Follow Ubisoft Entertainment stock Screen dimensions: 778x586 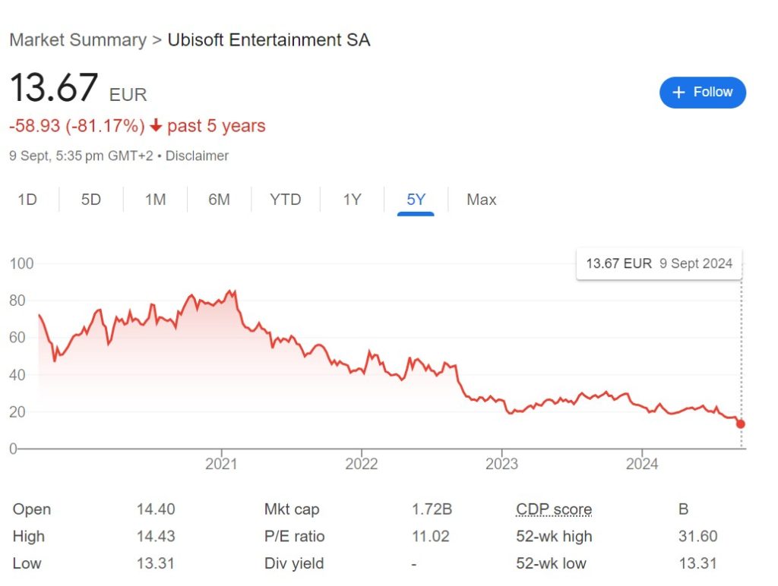[x=703, y=93]
